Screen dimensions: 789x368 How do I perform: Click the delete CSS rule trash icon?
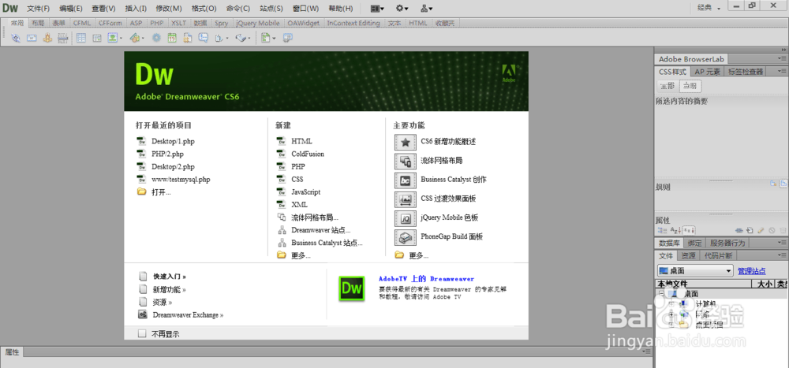(782, 230)
